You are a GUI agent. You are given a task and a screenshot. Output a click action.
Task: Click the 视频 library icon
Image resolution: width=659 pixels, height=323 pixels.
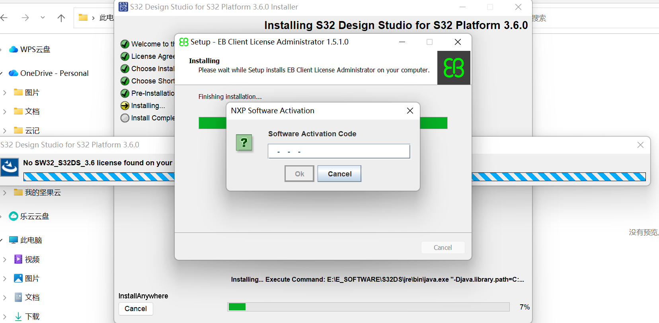pos(18,259)
